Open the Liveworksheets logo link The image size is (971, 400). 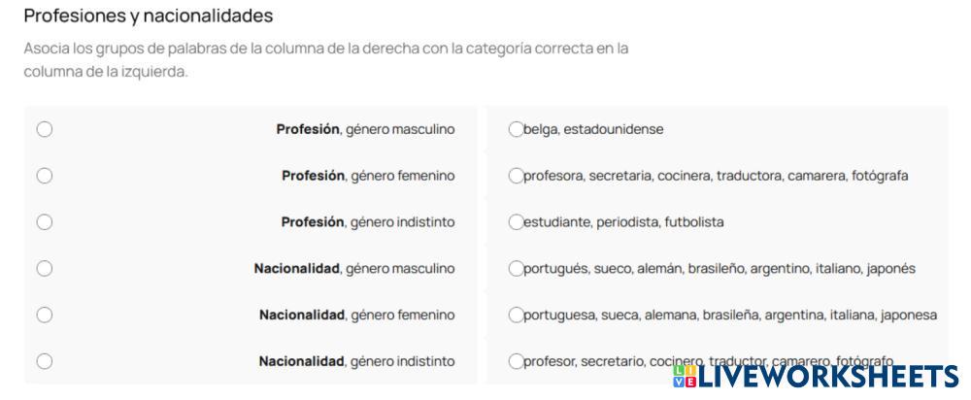(x=814, y=378)
